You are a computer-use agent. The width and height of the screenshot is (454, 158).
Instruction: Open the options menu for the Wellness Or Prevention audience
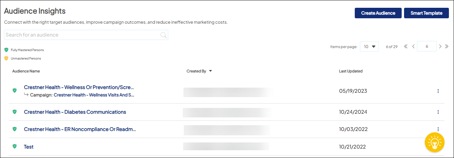[x=438, y=91]
